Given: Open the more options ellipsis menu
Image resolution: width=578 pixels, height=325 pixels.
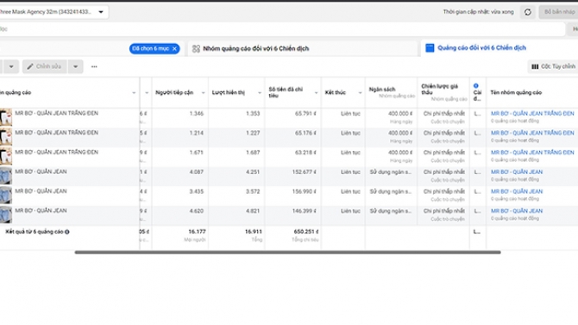Looking at the screenshot, I should (94, 66).
